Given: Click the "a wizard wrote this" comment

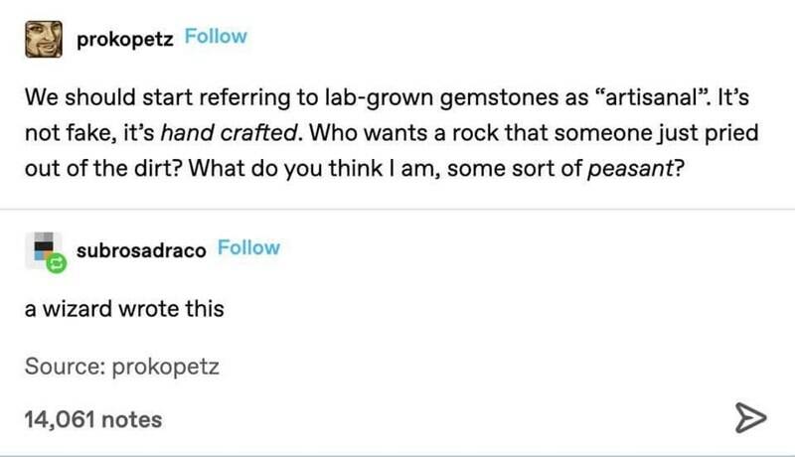Looking at the screenshot, I should click(124, 309).
